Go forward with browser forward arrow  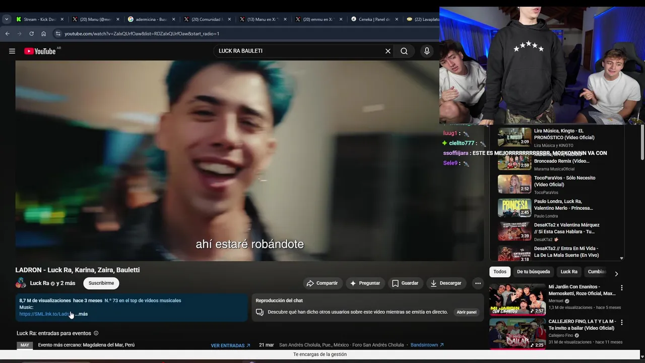point(20,34)
